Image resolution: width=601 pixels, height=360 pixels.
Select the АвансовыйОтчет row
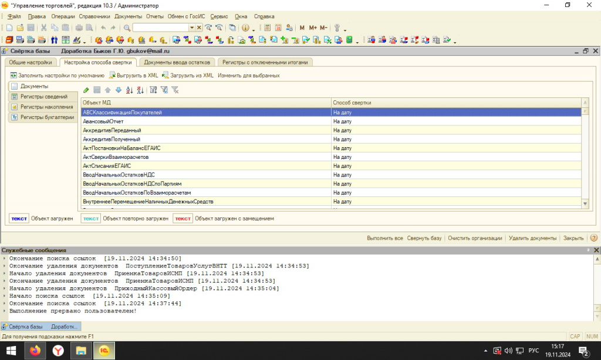[331, 121]
